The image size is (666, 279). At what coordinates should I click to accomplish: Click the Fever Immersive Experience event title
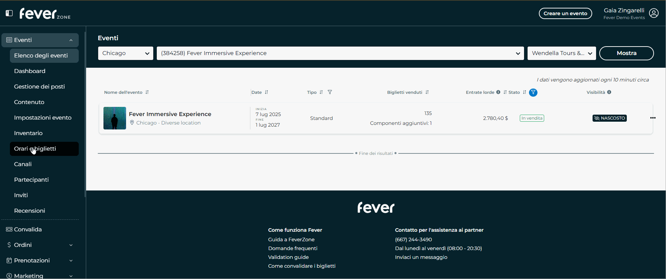pyautogui.click(x=170, y=114)
